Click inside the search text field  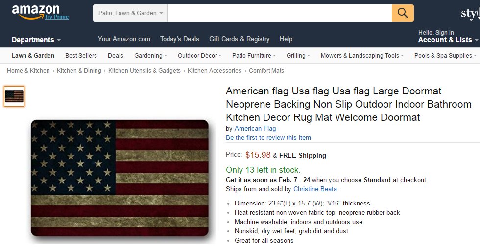(280, 13)
